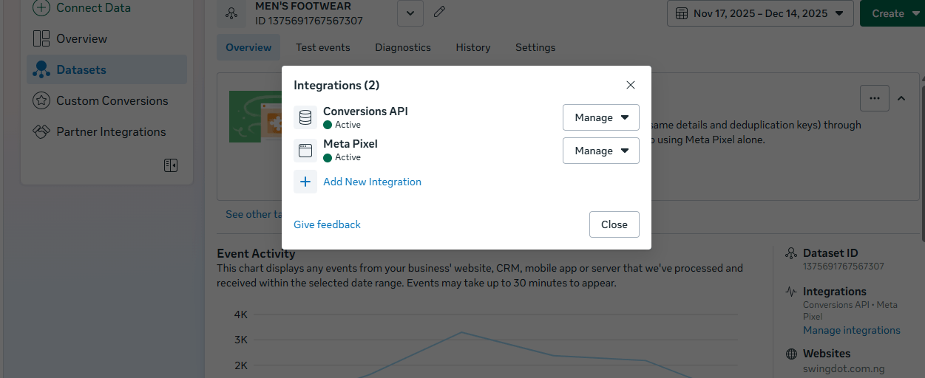Collapse the banner card with chevron
The height and width of the screenshot is (378, 925).
[x=901, y=98]
